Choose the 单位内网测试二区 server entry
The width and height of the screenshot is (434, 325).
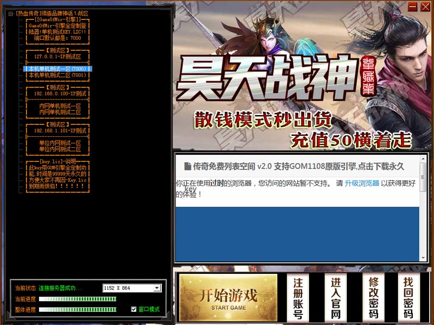(x=60, y=149)
